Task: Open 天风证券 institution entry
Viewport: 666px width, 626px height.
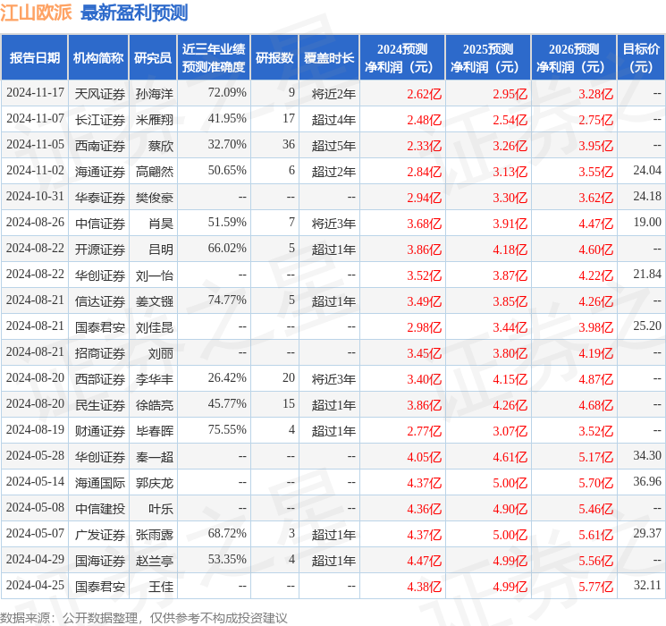Action: click(99, 93)
